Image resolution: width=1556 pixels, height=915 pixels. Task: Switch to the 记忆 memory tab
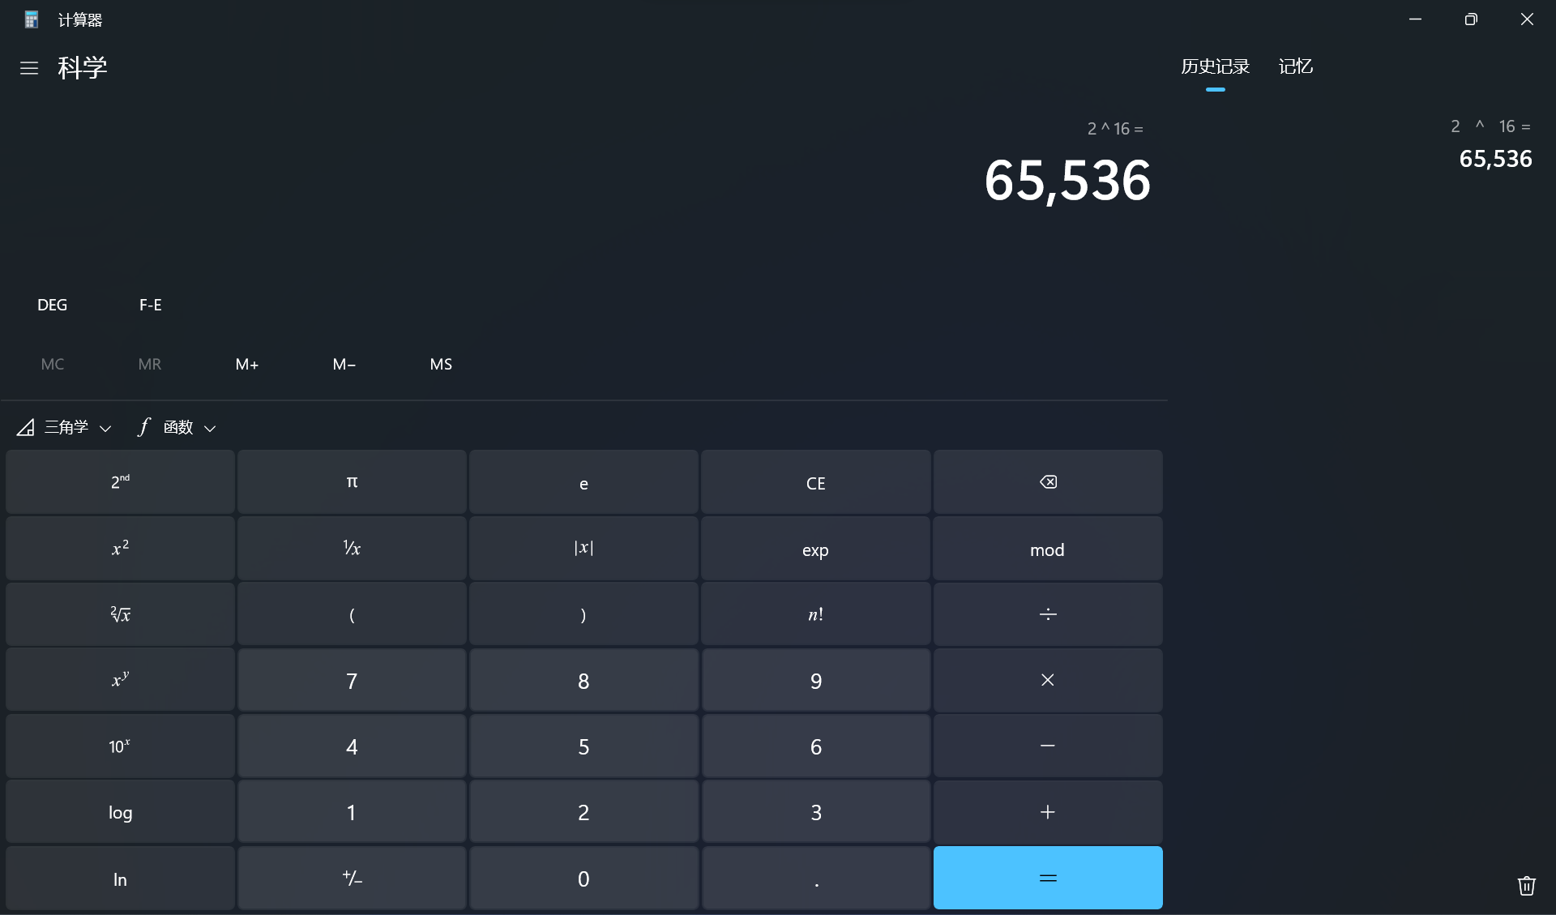tap(1295, 66)
